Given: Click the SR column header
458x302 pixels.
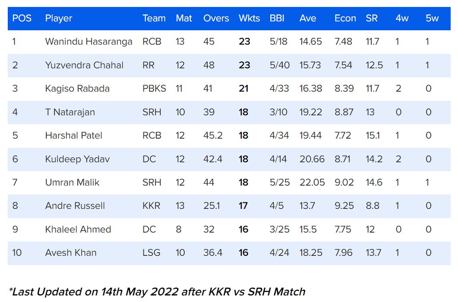Looking at the screenshot, I should coord(371,19).
